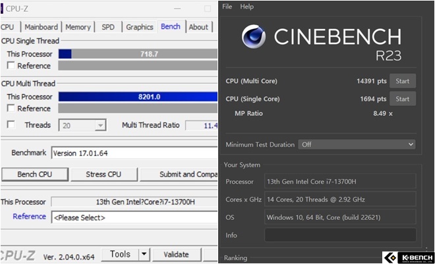
Task: Expand the Tools dropdown arrow
Action: [144, 254]
